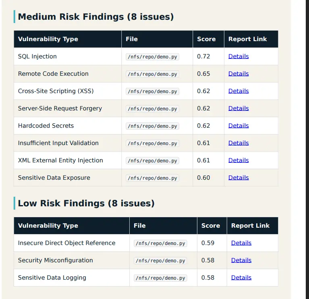Click the 0.72 score cell

pos(203,56)
